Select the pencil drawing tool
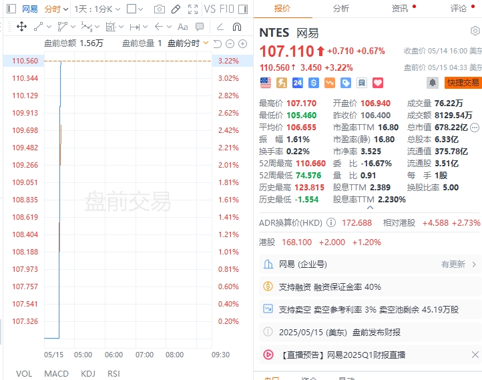 tap(176, 9)
